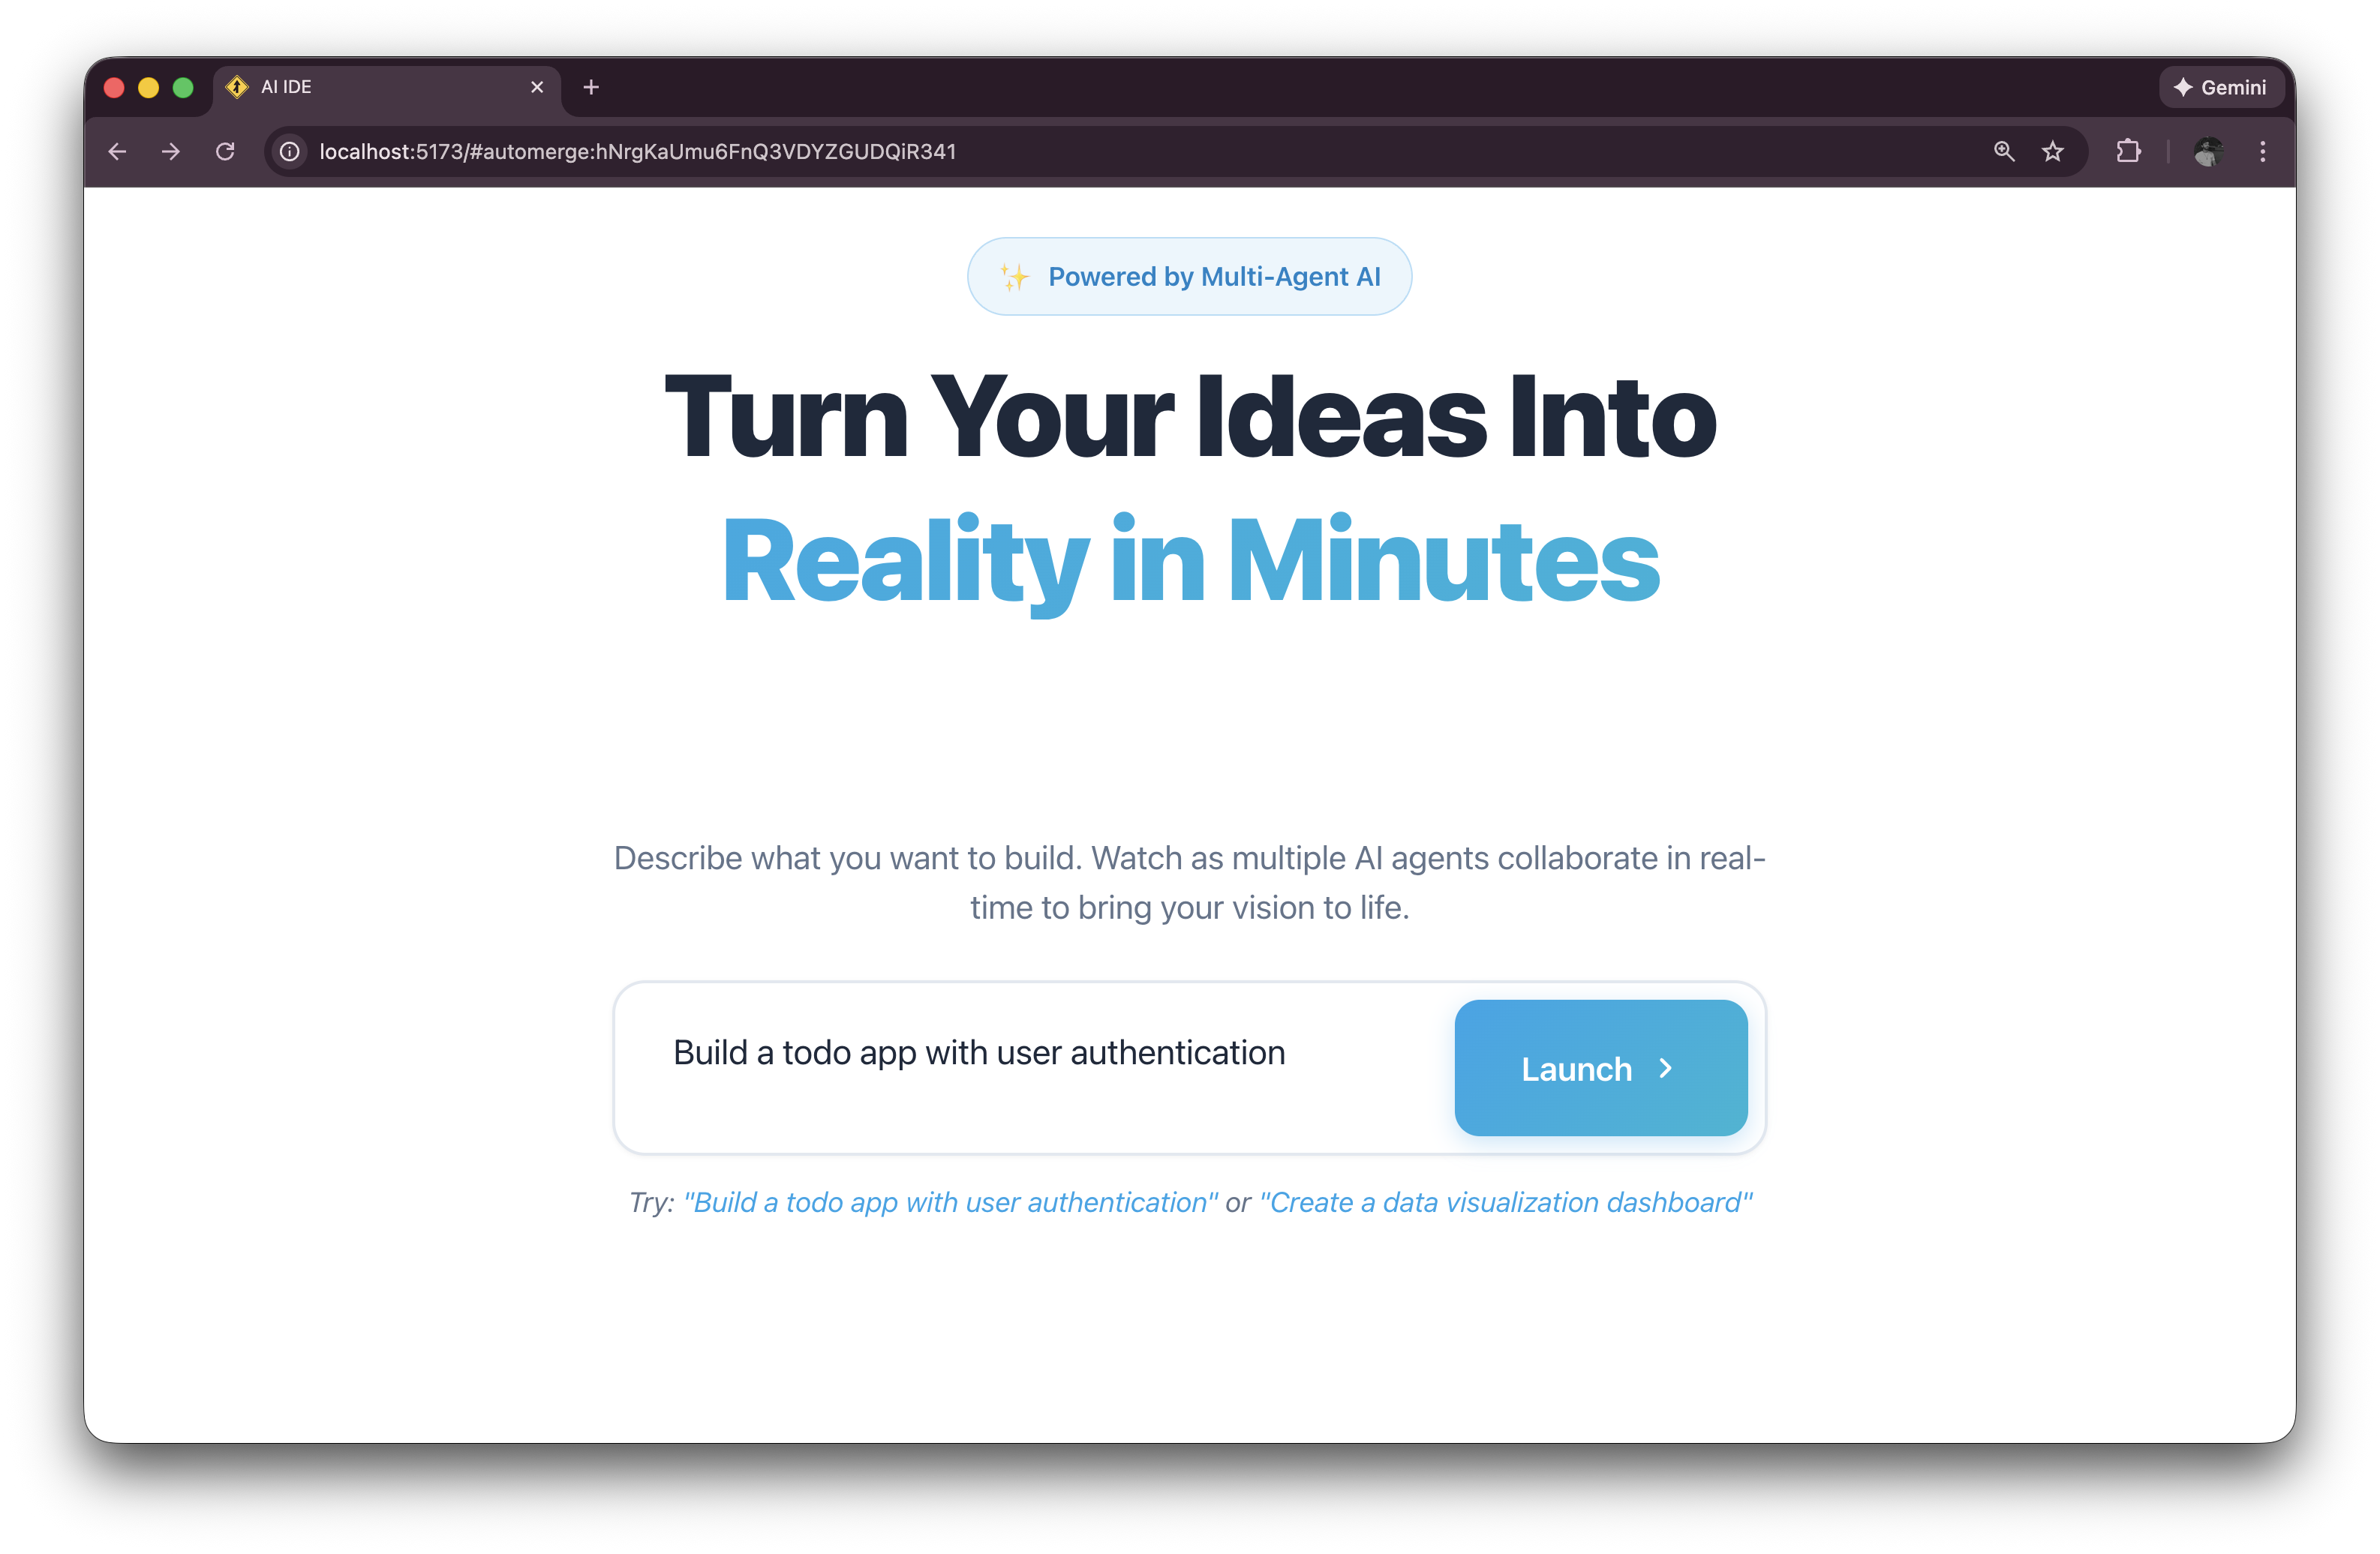The width and height of the screenshot is (2380, 1554).
Task: Click the zoom magnifier icon in address bar
Action: click(x=2003, y=152)
